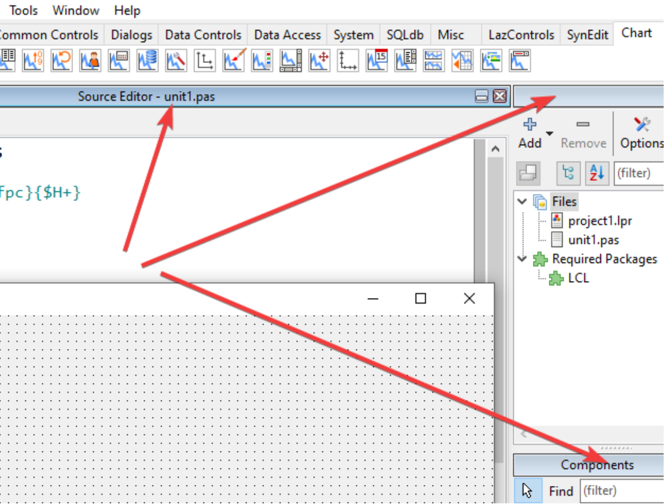The image size is (664, 504).
Task: Click the Options button in Project Inspector
Action: pos(641,133)
